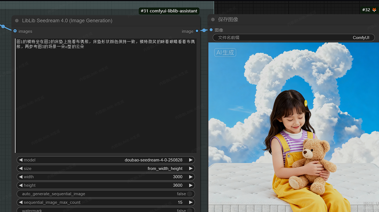Collapse the 保存图像 node via its dot
Image resolution: width=379 pixels, height=212 pixels.
pos(213,19)
